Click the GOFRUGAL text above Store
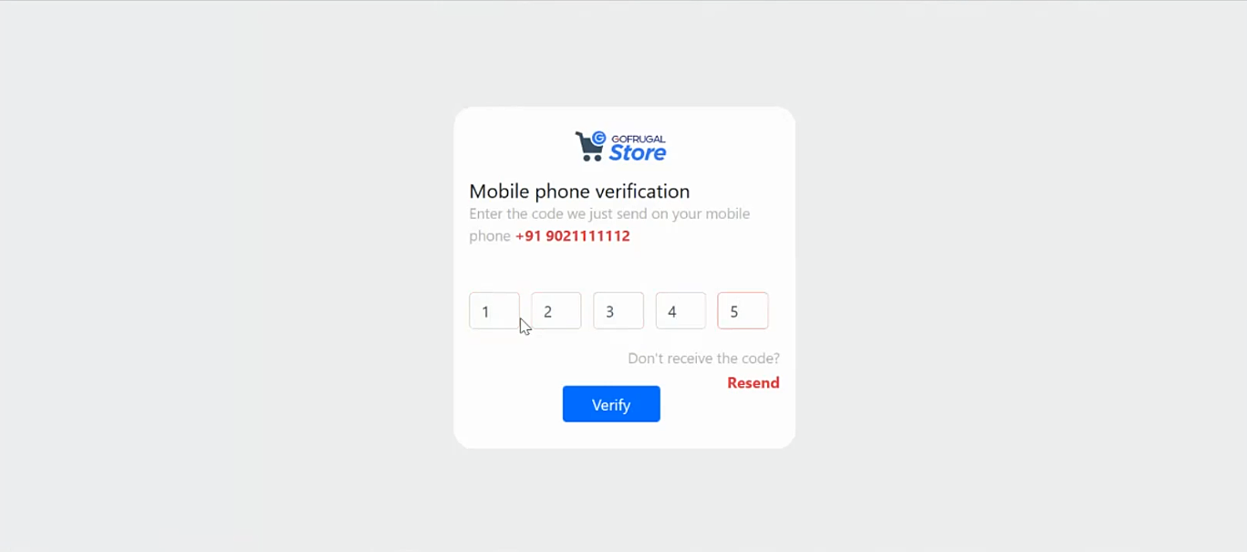 [x=638, y=139]
